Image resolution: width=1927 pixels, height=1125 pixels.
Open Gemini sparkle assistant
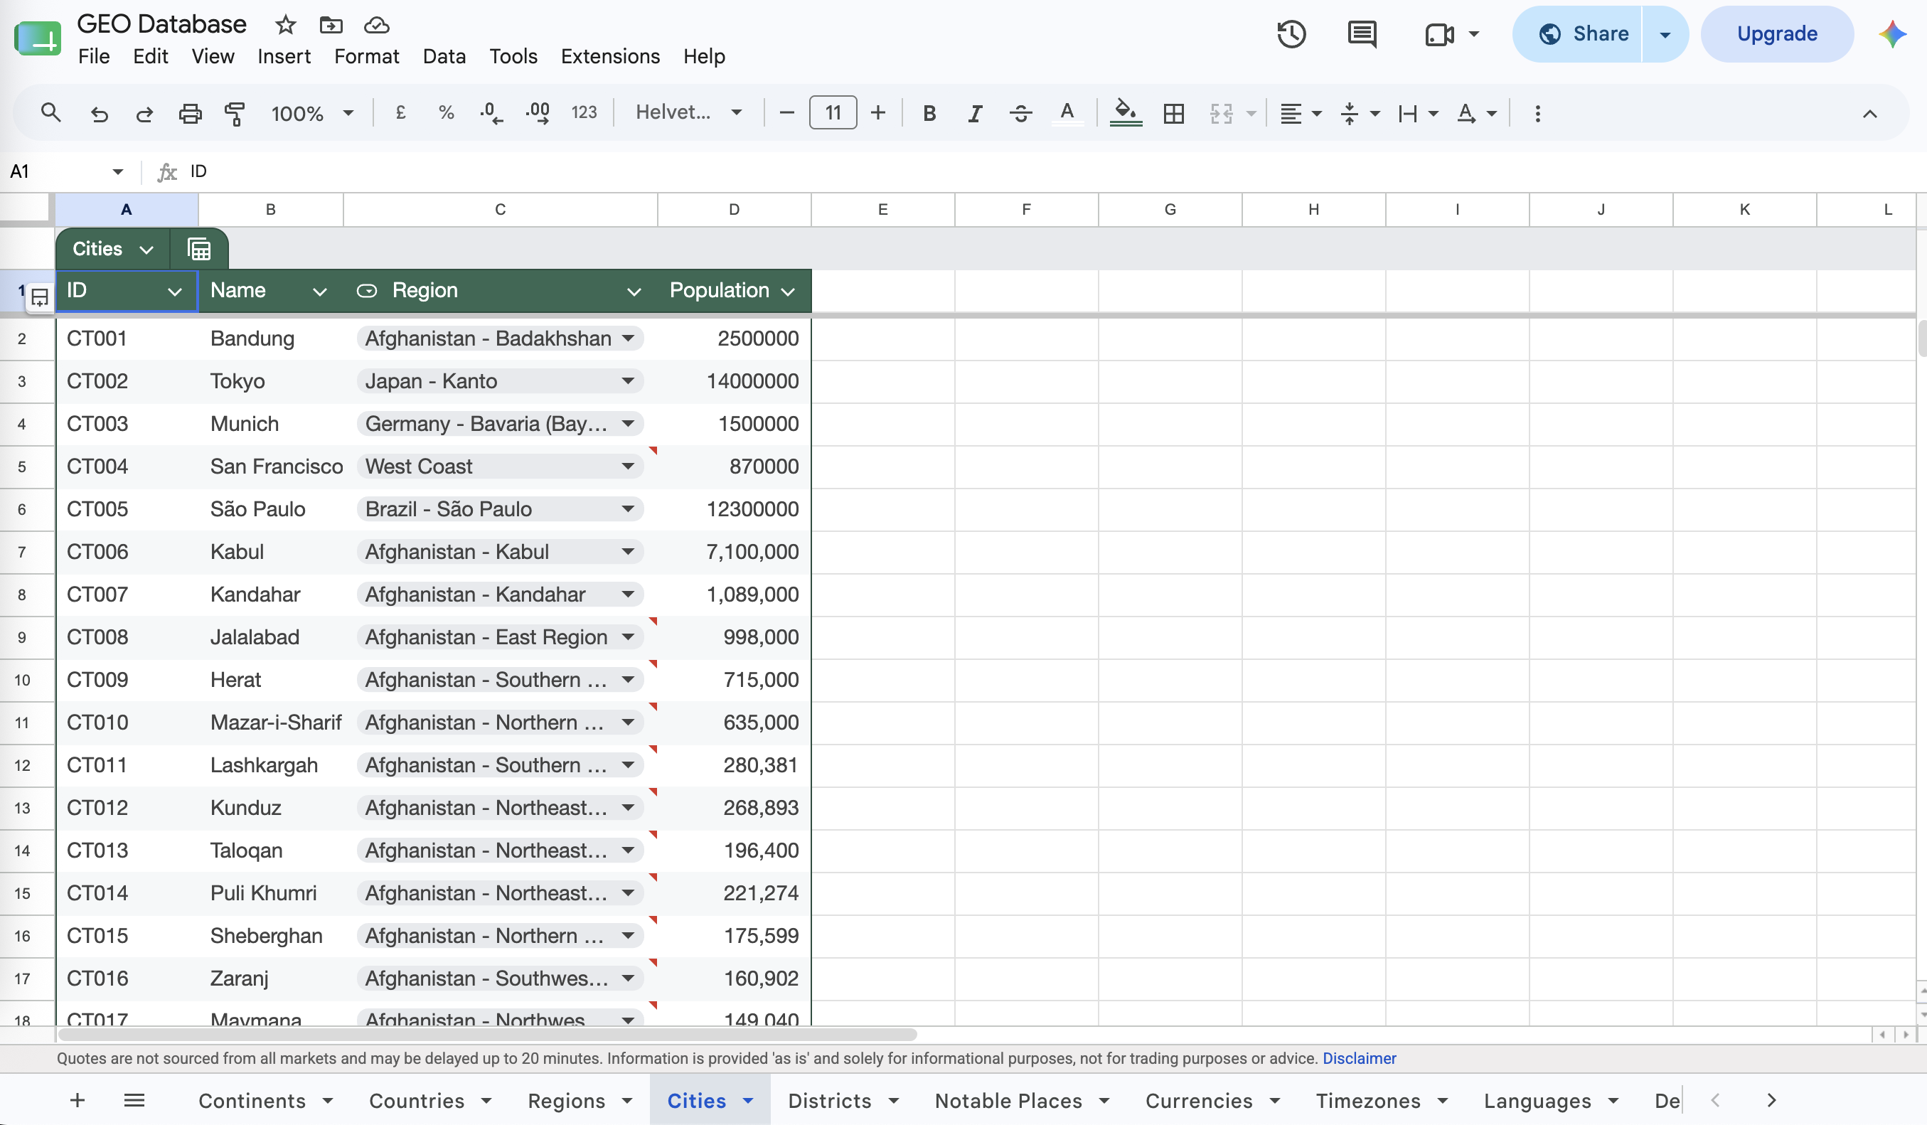click(x=1892, y=33)
